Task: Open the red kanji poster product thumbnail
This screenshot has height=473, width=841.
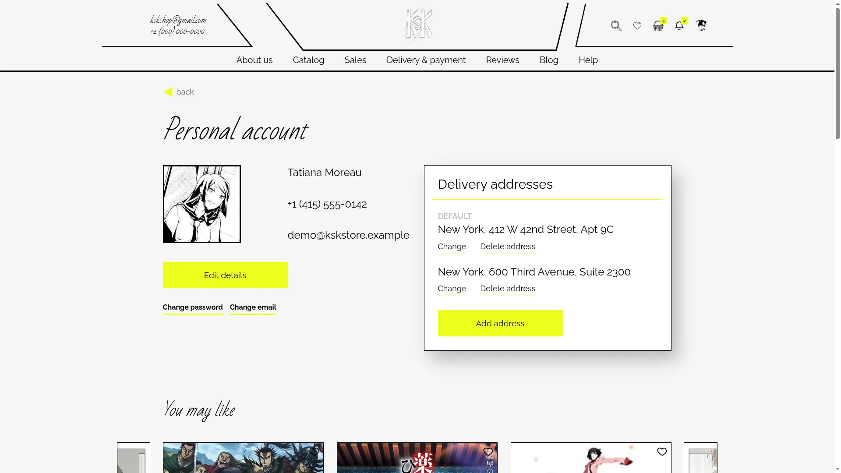Action: coord(417,458)
